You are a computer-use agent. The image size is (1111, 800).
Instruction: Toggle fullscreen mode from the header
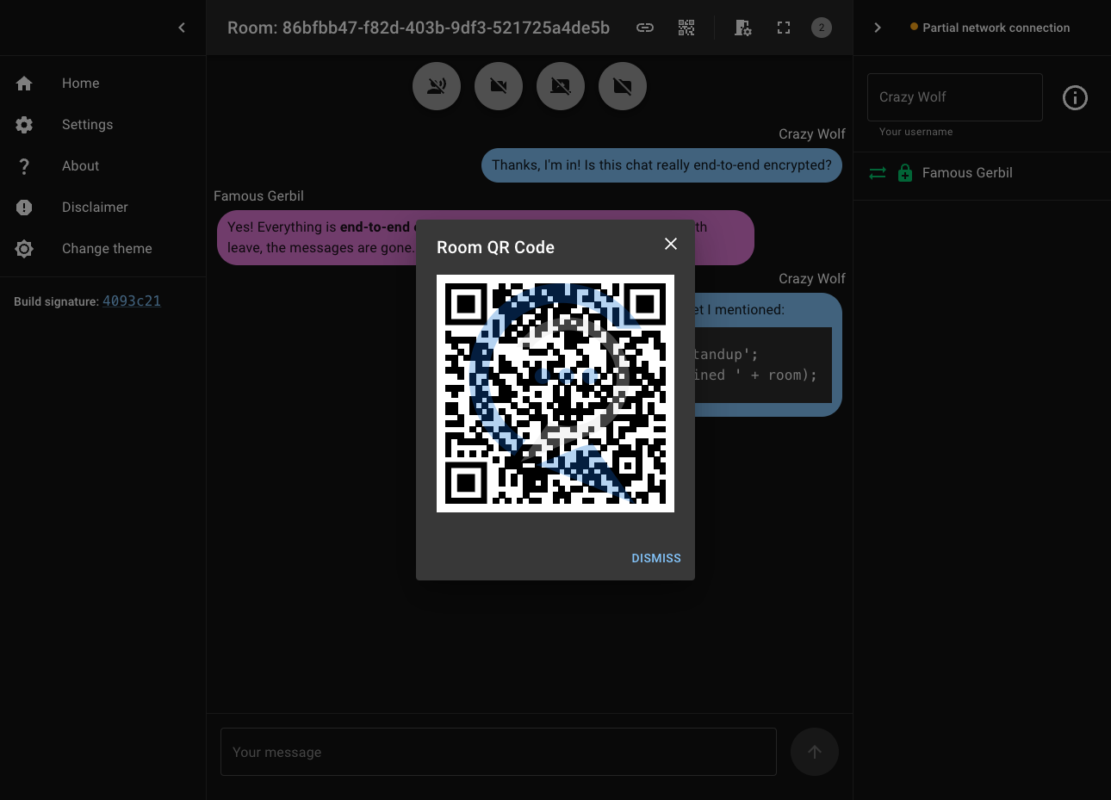coord(784,28)
